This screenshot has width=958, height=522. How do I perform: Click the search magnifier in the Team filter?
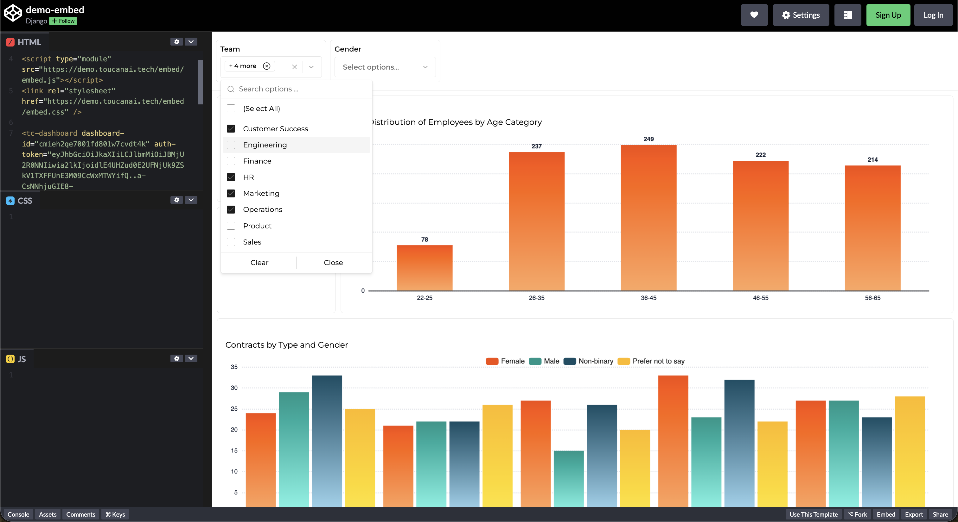(x=231, y=89)
